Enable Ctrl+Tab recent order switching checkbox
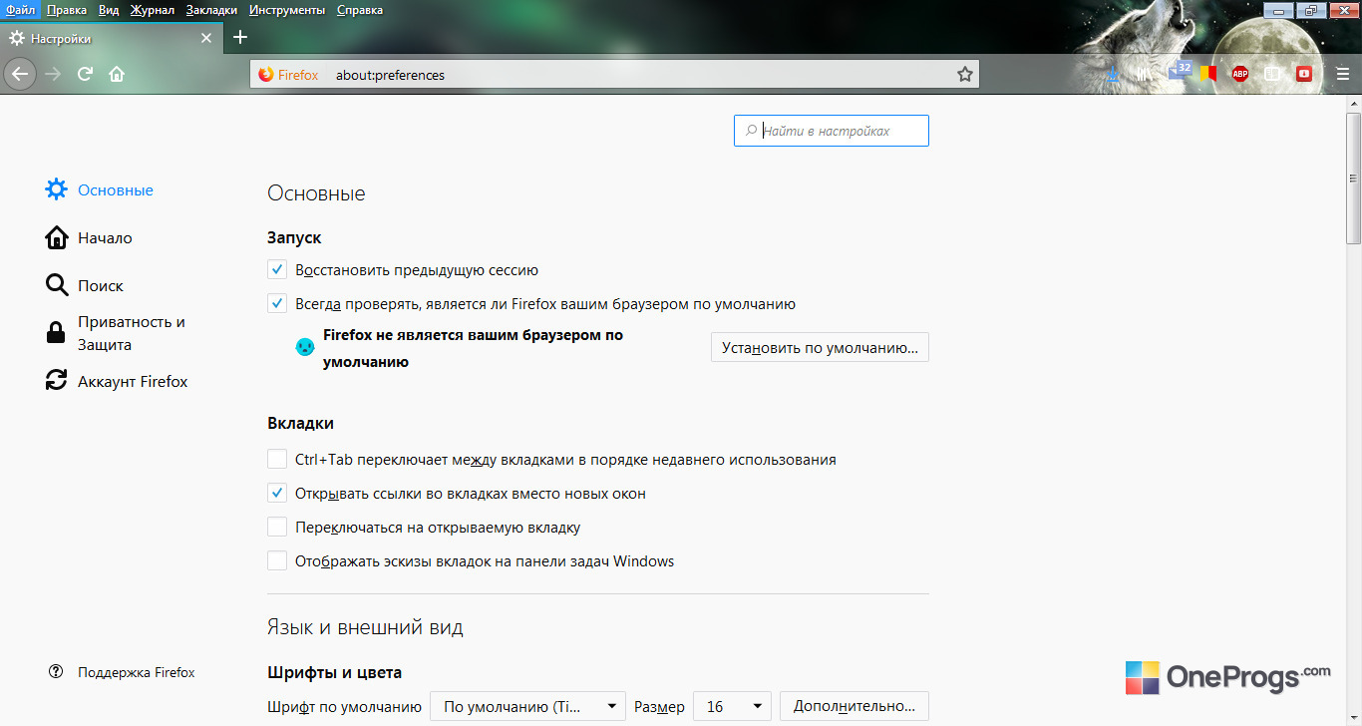 click(277, 459)
